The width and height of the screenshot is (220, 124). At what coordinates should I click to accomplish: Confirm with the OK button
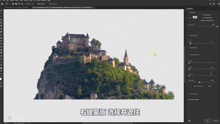pos(207,121)
